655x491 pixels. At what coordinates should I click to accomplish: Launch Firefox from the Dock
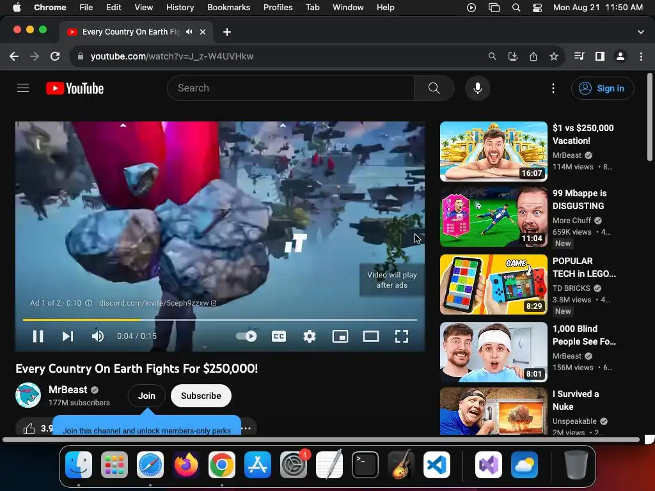186,465
